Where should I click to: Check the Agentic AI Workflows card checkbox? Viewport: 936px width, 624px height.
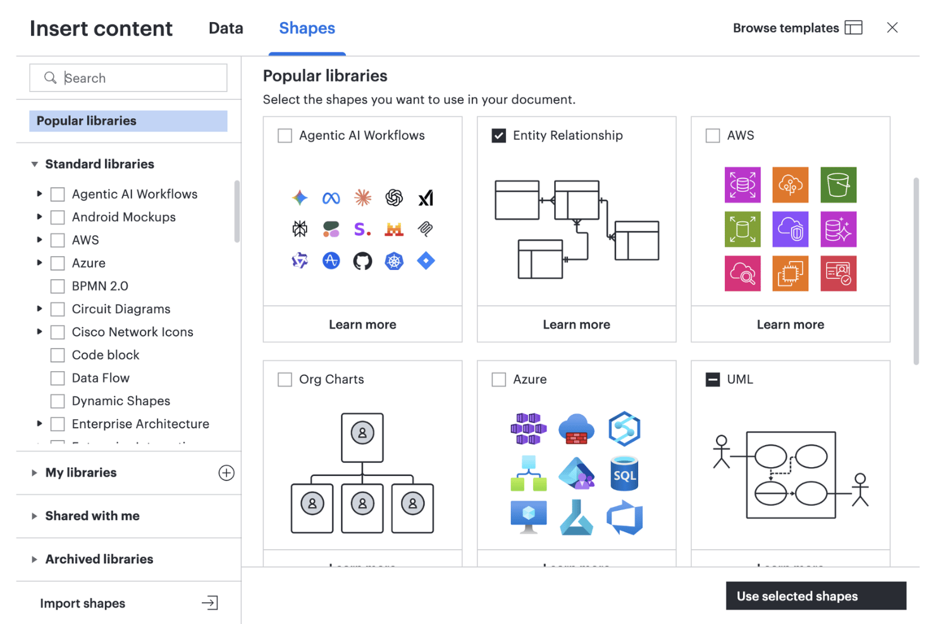(x=285, y=135)
